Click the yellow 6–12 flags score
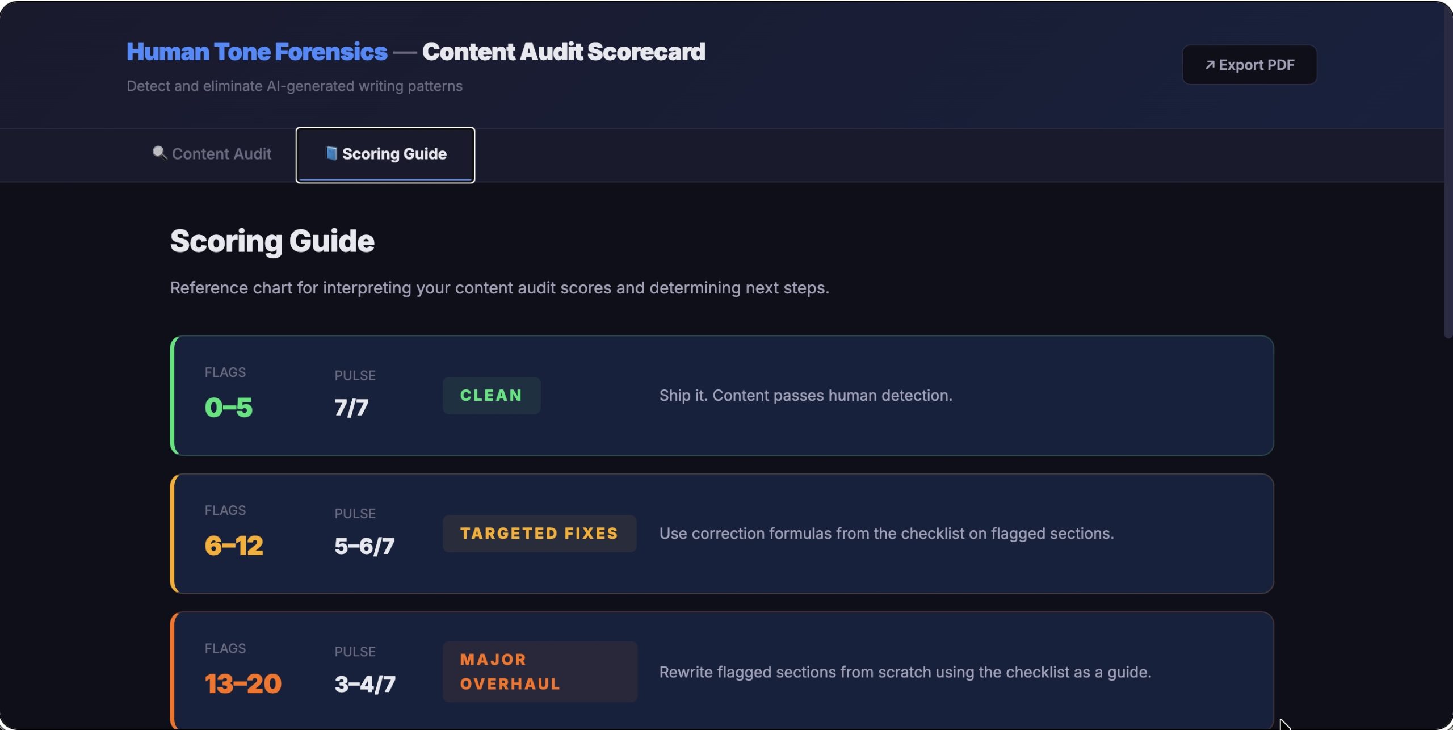The height and width of the screenshot is (730, 1453). click(x=234, y=546)
